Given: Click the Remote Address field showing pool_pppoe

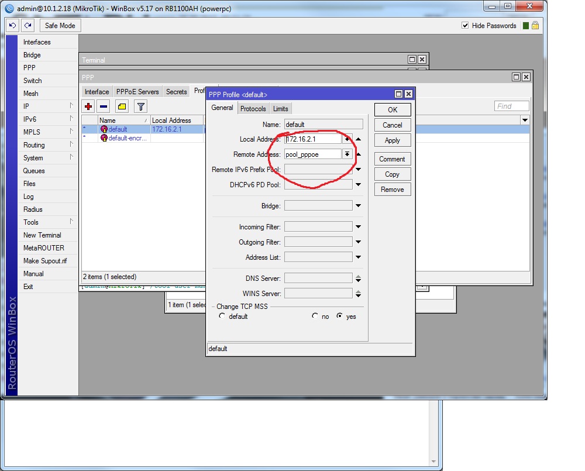Looking at the screenshot, I should tap(312, 154).
